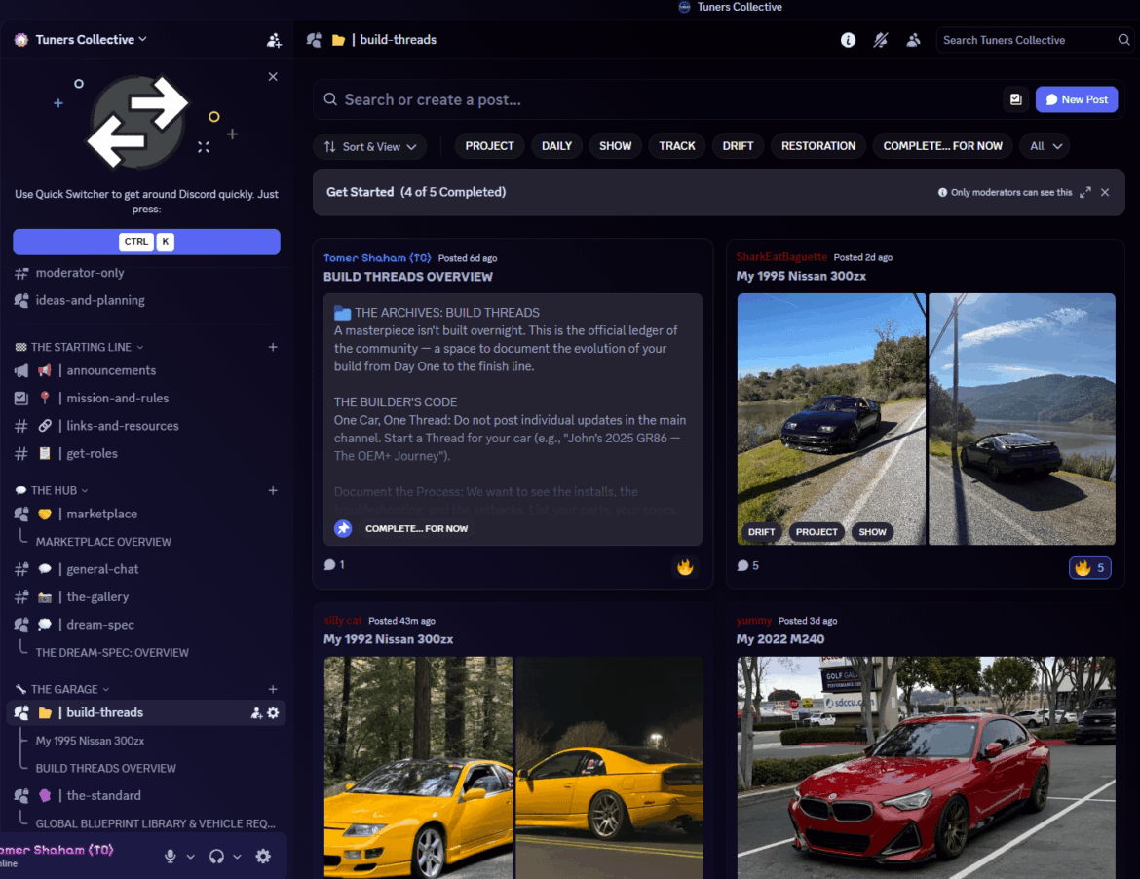The height and width of the screenshot is (879, 1140).
Task: Add channel to THE GARAGE category
Action: pos(273,689)
